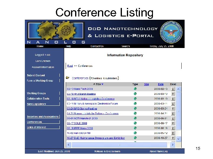The width and height of the screenshot is (213, 159).
Task: Click the horizontal scrollbar thumb
Action: (120, 145)
